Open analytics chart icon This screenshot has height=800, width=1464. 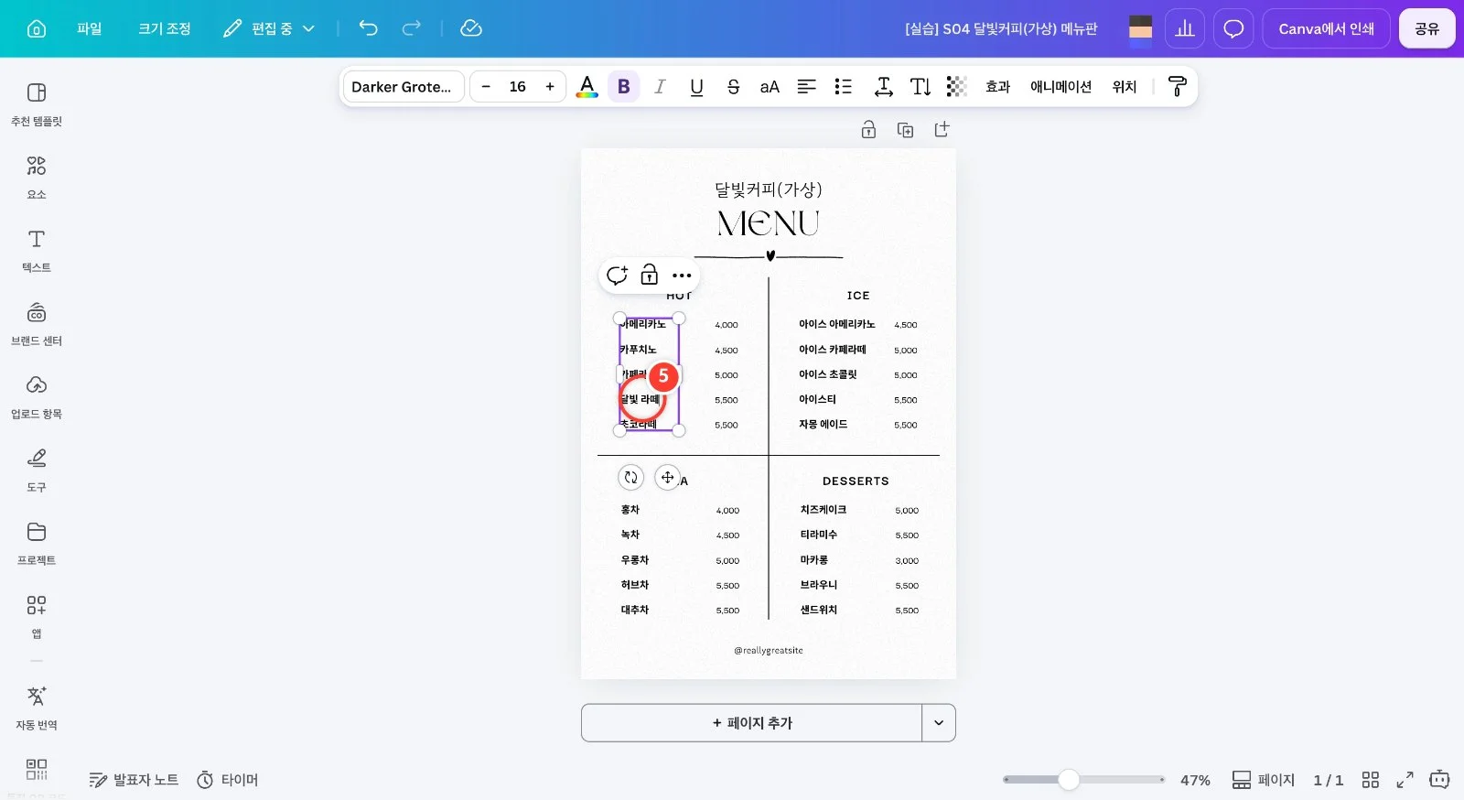[1185, 28]
